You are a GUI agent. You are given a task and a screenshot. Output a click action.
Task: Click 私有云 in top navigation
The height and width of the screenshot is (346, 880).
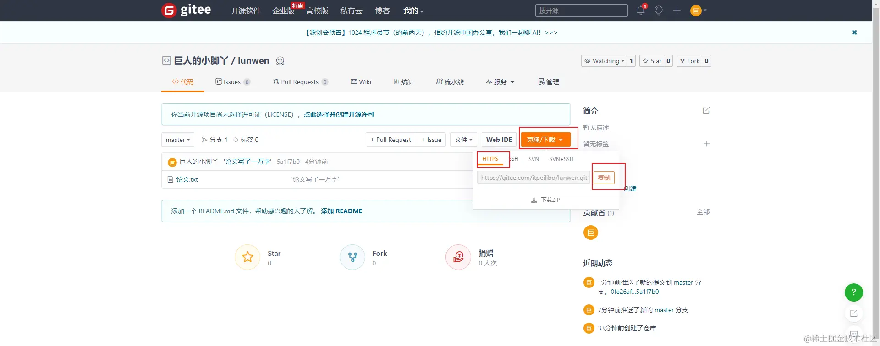coord(351,11)
